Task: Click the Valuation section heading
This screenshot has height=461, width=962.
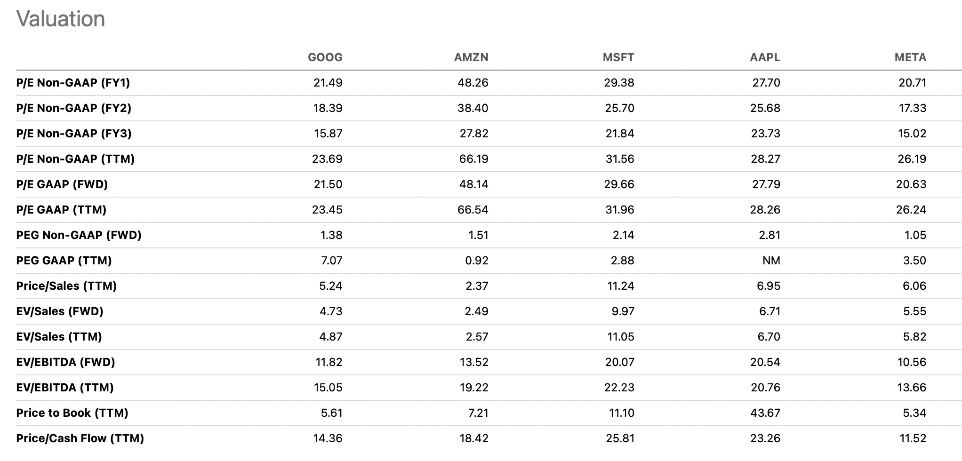Action: pyautogui.click(x=61, y=19)
